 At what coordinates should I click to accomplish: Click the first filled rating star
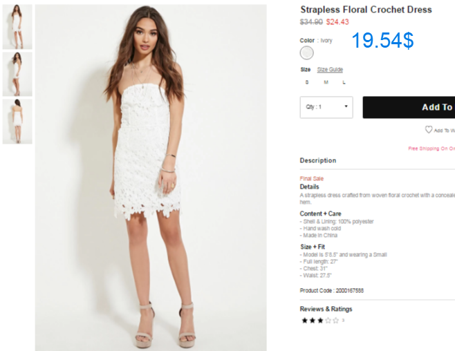coord(304,321)
